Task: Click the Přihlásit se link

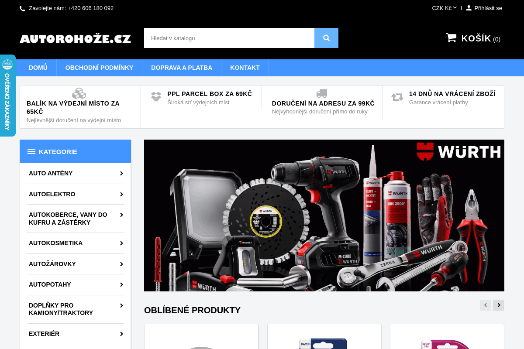Action: [x=488, y=8]
